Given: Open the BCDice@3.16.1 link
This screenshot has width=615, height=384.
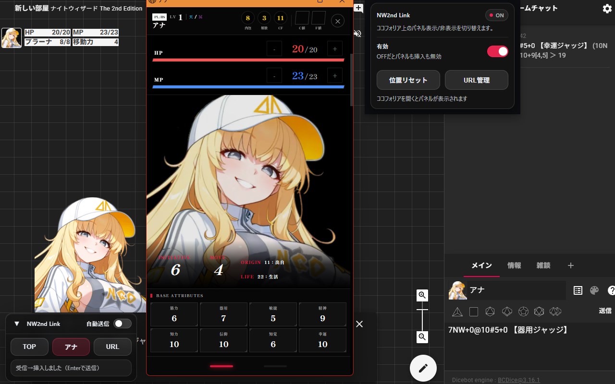Looking at the screenshot, I should click(519, 380).
